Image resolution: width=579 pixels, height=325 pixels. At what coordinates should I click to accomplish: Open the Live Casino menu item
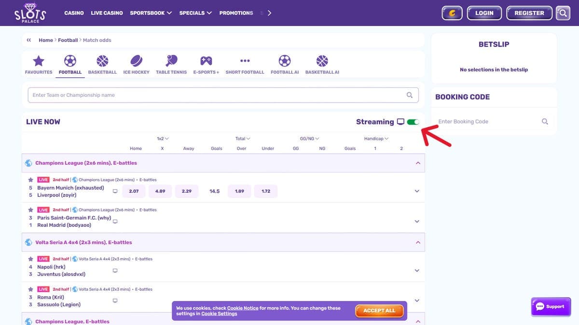pos(107,13)
